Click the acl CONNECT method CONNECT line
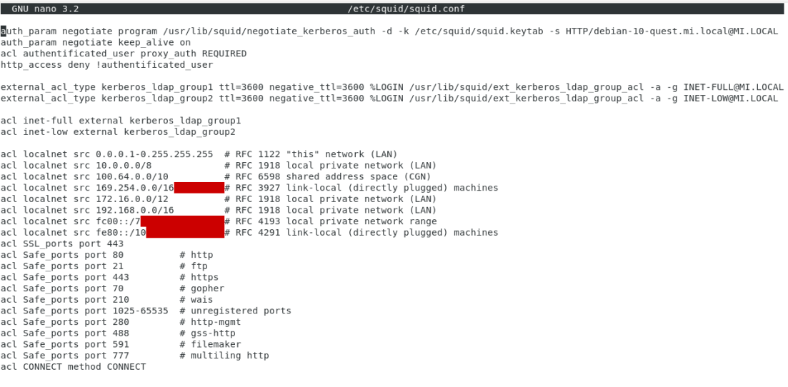This screenshot has height=387, width=788. click(x=73, y=367)
